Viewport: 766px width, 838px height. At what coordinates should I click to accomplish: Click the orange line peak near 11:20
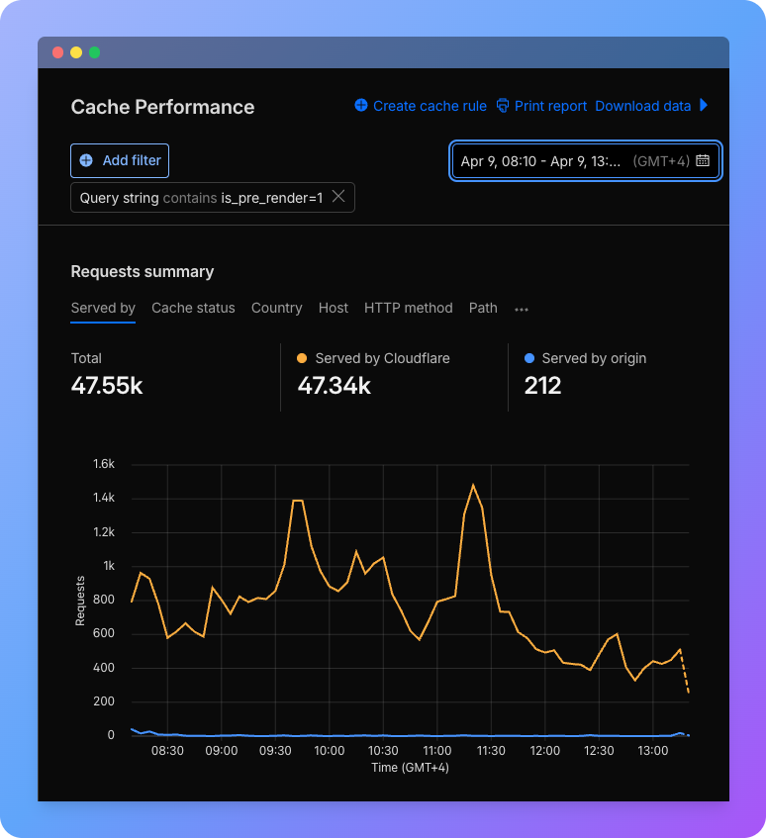[x=473, y=485]
